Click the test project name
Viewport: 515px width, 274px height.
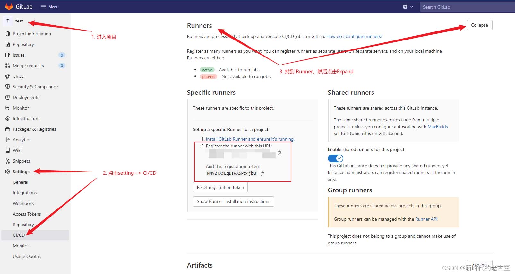(x=19, y=21)
